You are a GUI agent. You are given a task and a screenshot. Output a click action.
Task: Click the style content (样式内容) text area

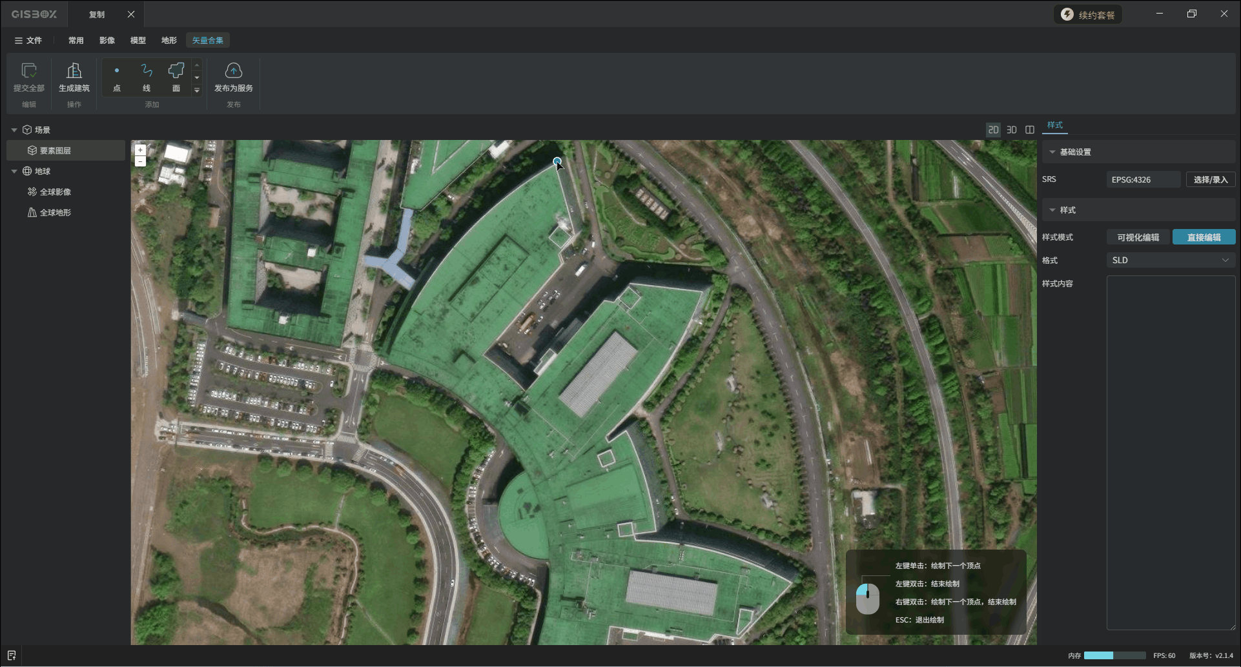(x=1170, y=452)
